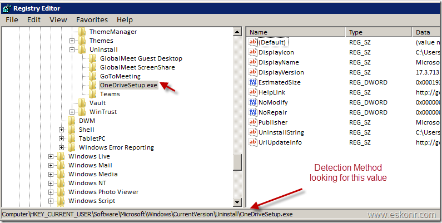Expand the Themes tree node
This screenshot has height=223, width=442.
coord(72,41)
